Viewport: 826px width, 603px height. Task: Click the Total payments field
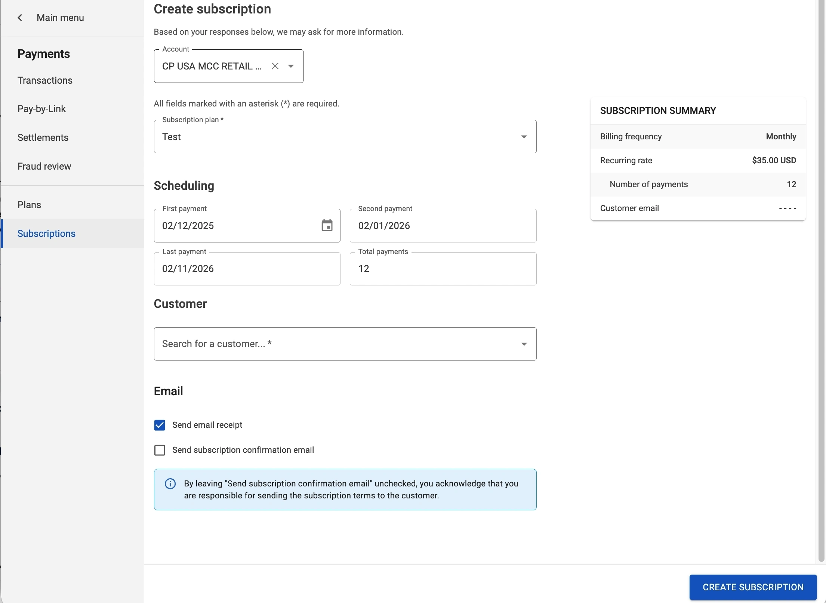(443, 269)
